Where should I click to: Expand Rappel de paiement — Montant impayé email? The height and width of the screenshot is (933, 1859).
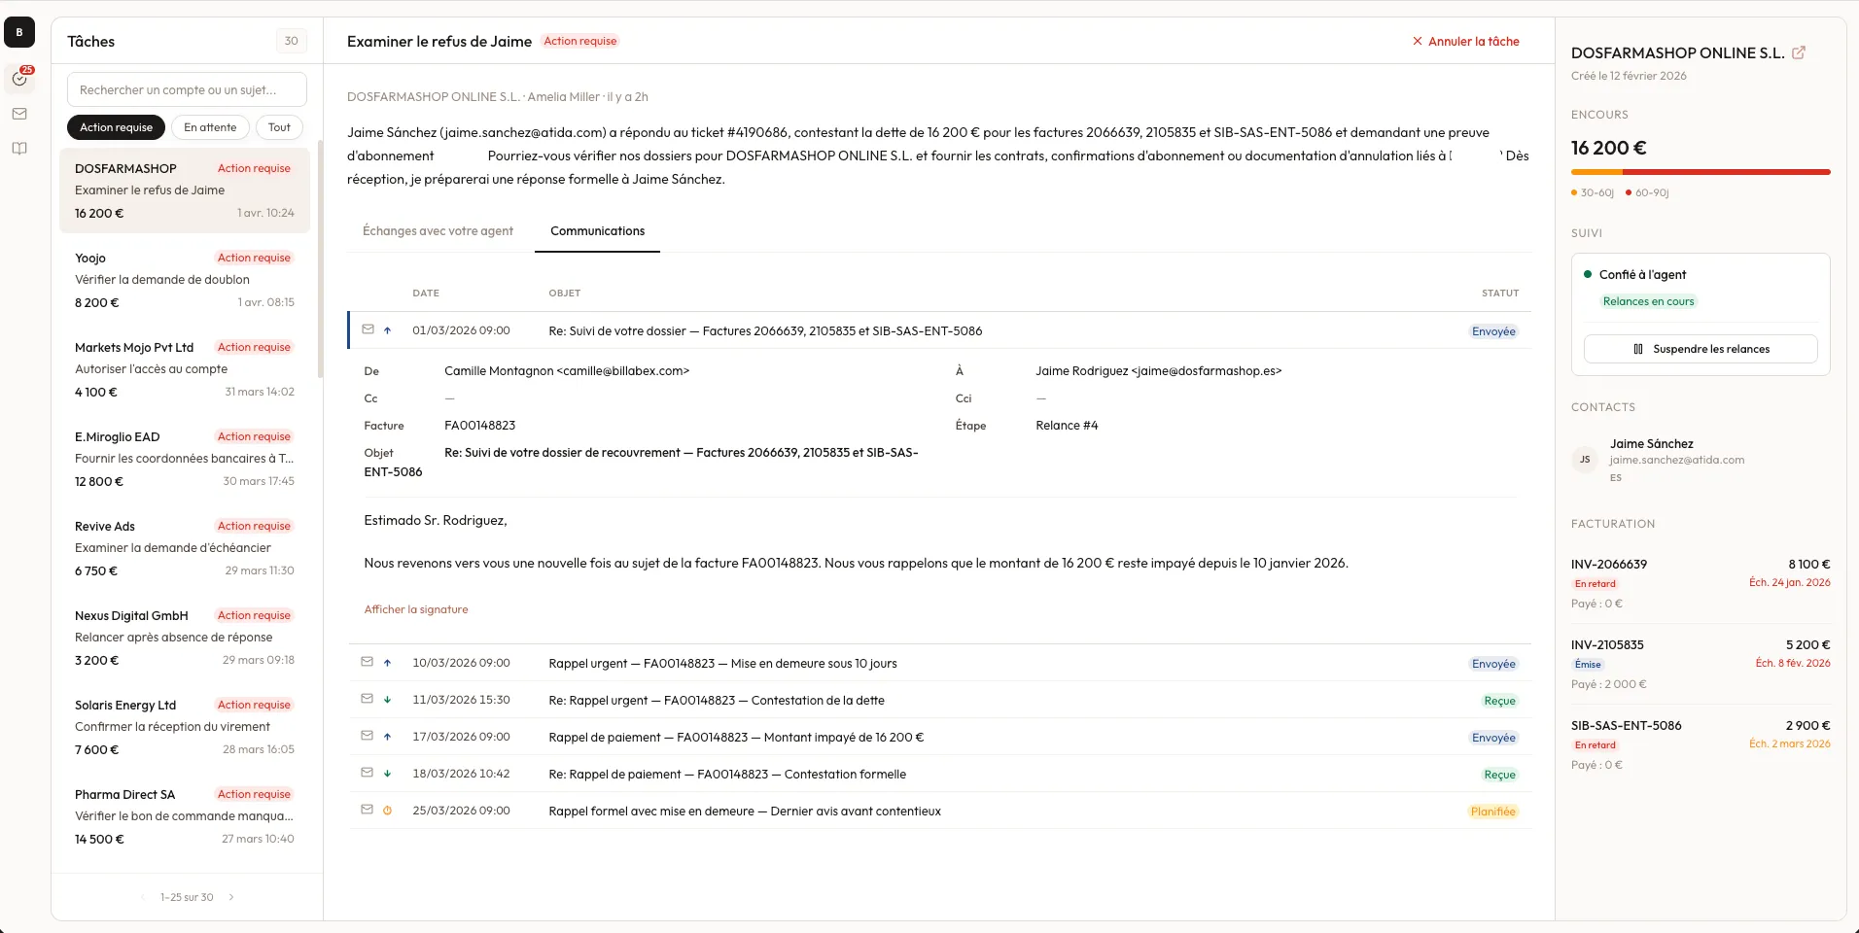[939, 737]
